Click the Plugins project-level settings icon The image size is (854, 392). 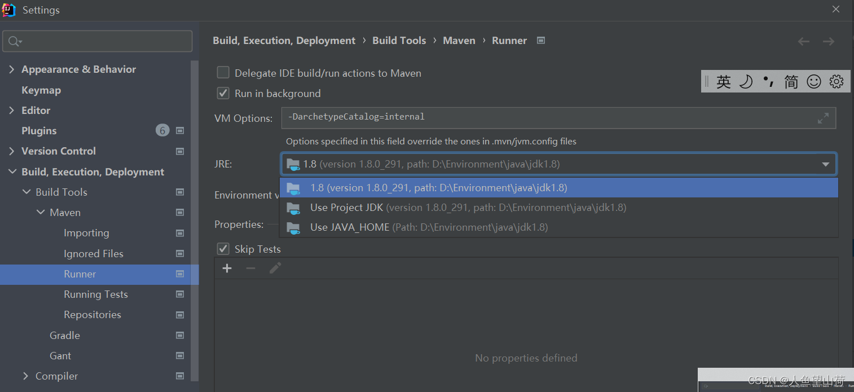180,131
